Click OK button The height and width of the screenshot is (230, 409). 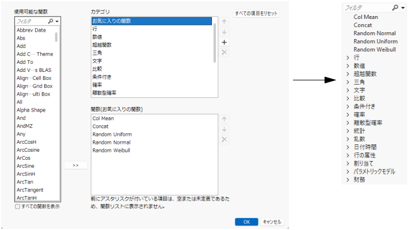tap(246, 222)
